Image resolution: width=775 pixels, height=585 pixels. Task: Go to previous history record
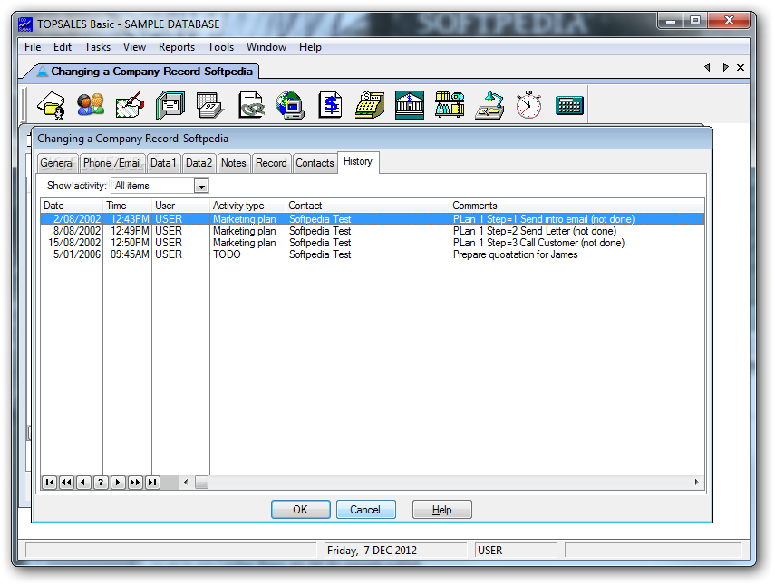tap(84, 483)
